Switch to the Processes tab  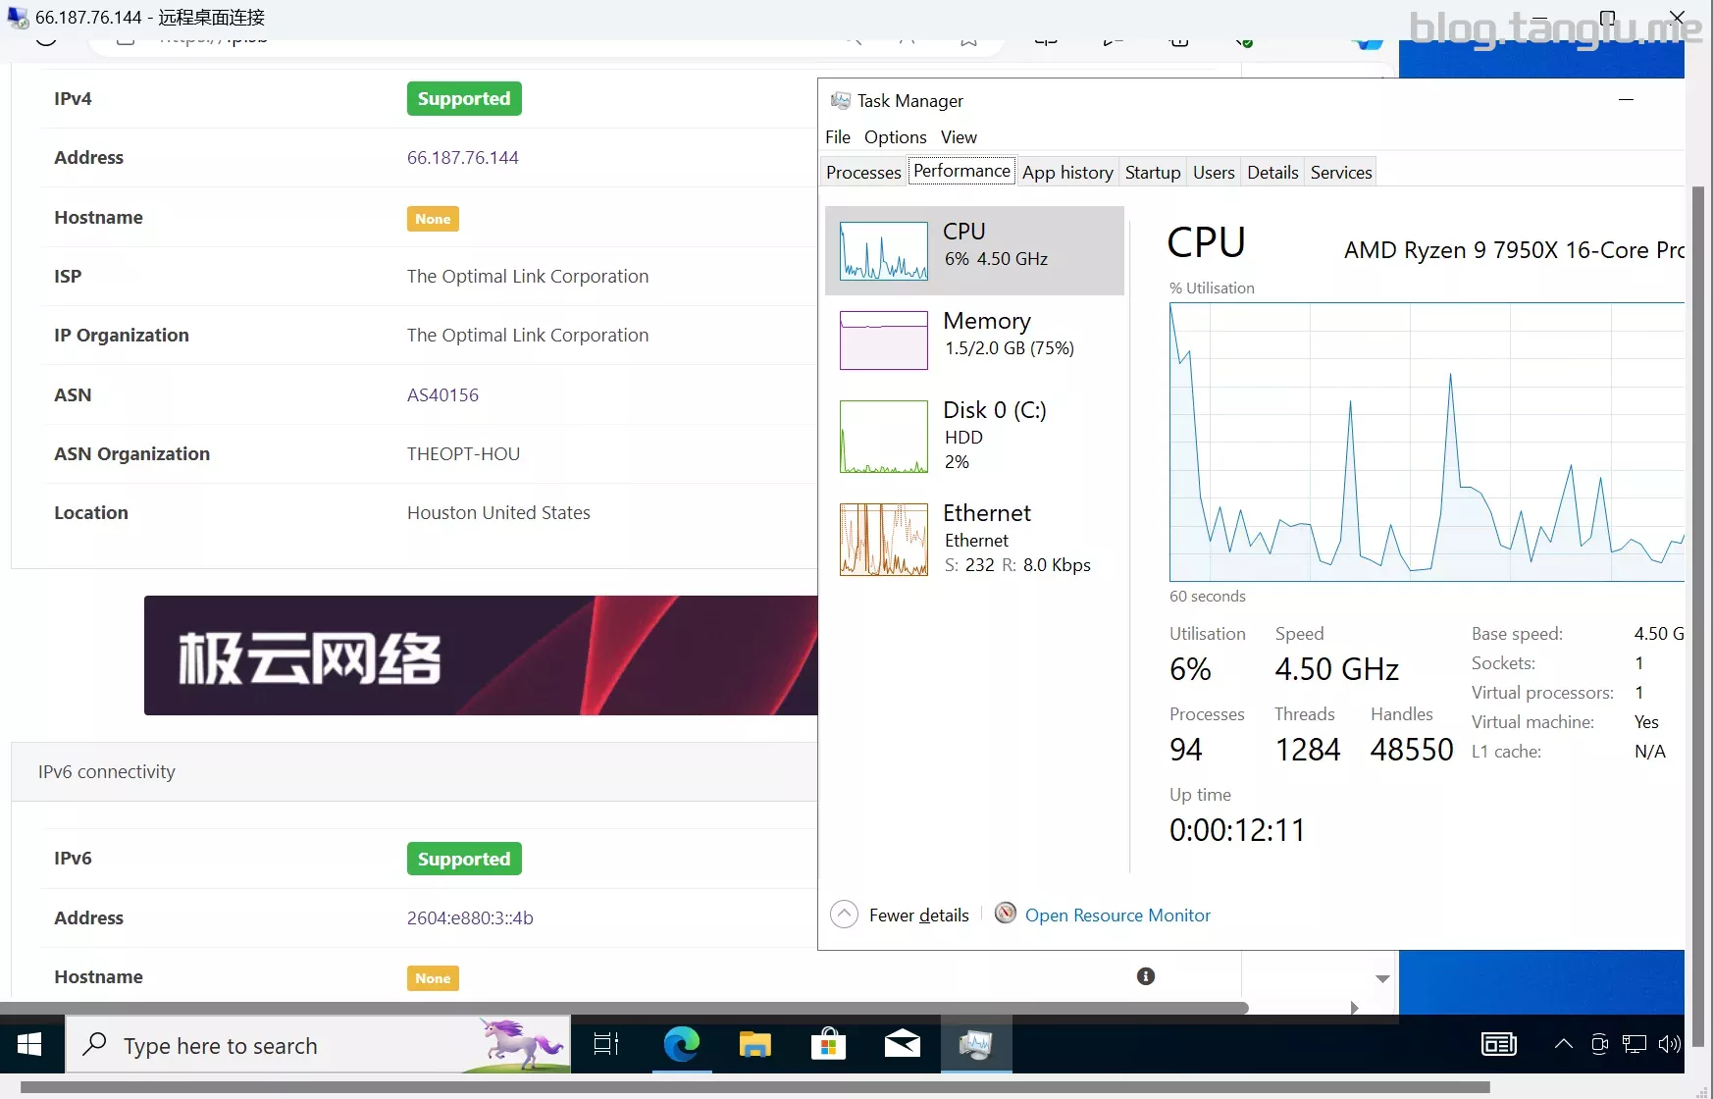(x=862, y=173)
